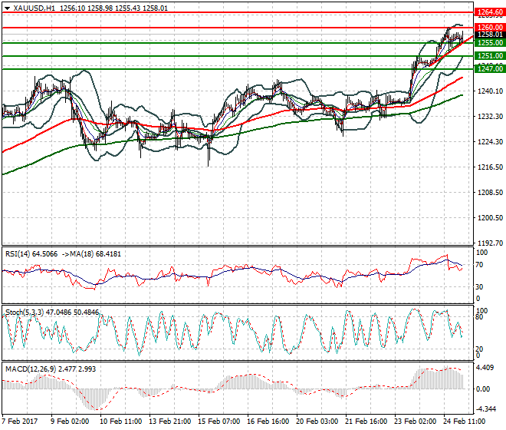The width and height of the screenshot is (506, 430).
Task: Select the MACD(12,26,9) indicator label
Action: click(31, 369)
